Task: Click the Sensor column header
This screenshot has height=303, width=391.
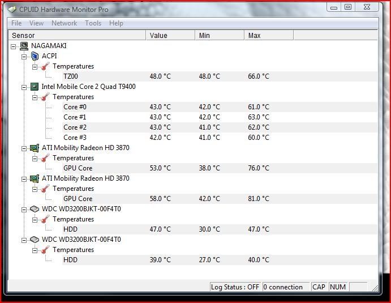Action: pyautogui.click(x=77, y=36)
